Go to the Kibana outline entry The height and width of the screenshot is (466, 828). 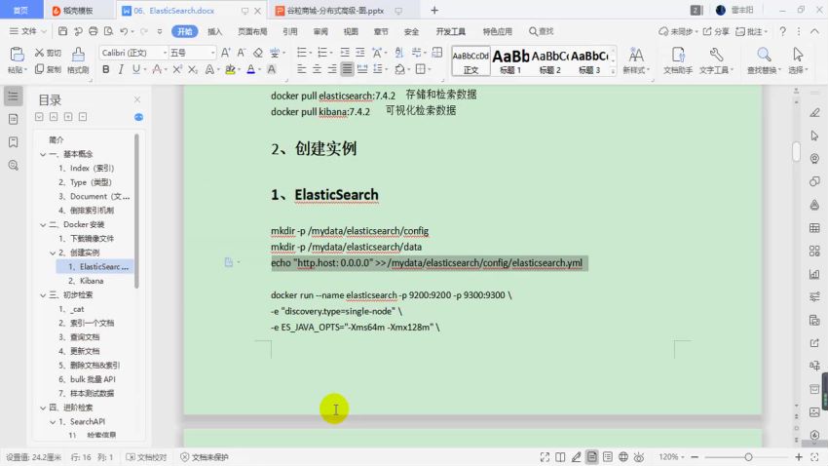(86, 281)
